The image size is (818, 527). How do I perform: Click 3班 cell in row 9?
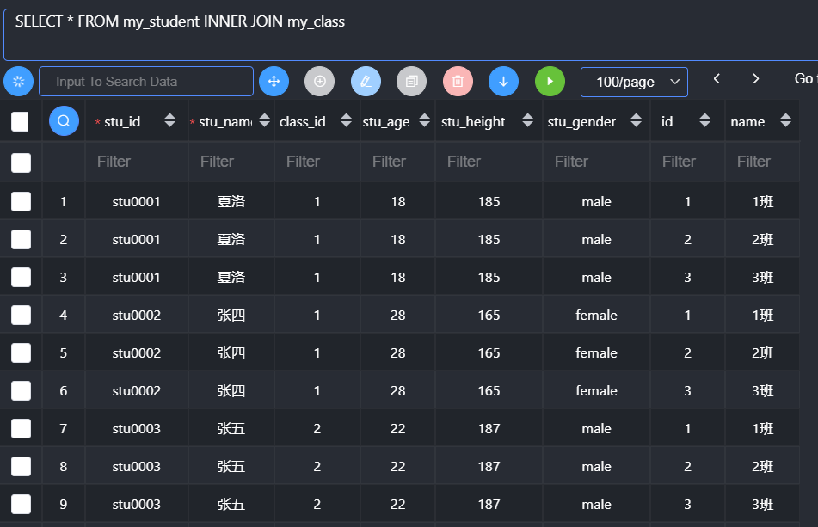[x=763, y=504]
